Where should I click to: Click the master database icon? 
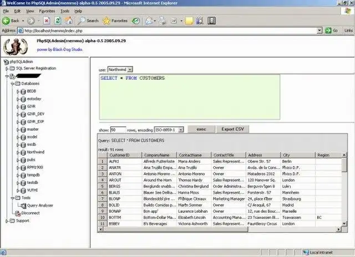pos(23,129)
